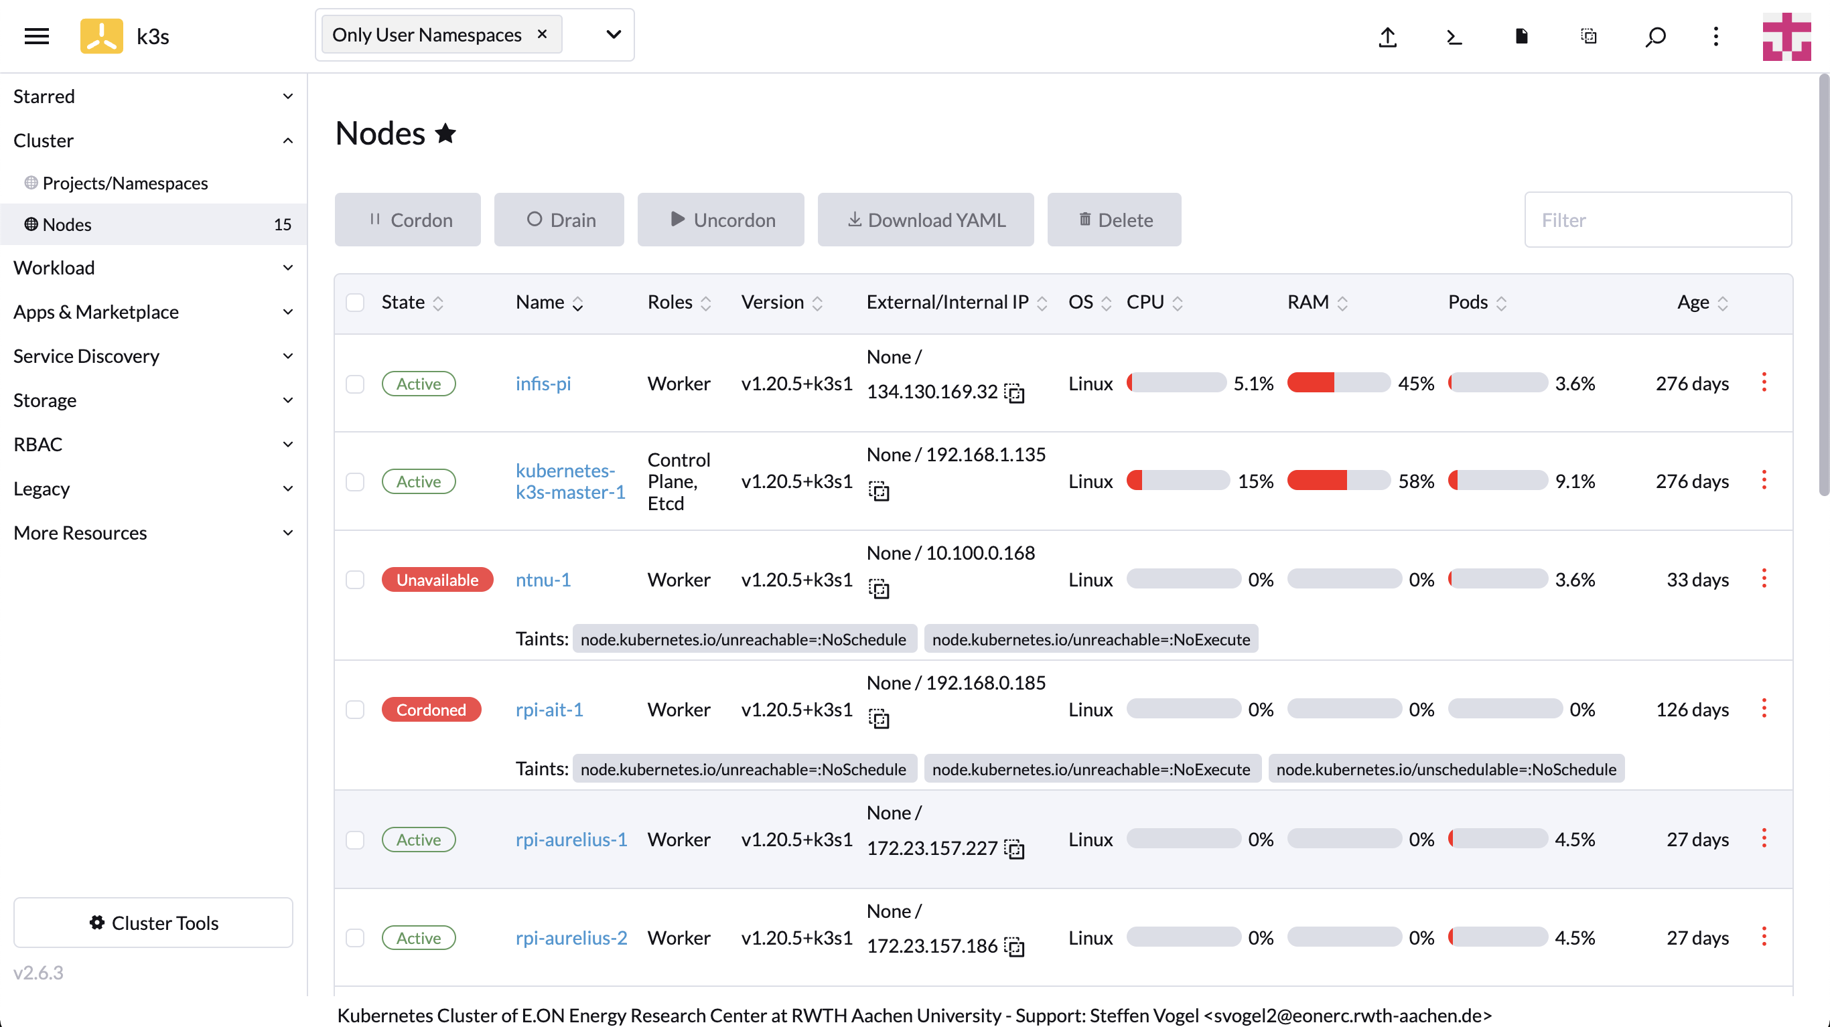The height and width of the screenshot is (1027, 1830).
Task: Copy the infis-pi IP address 134.130.169.32
Action: click(x=1014, y=393)
